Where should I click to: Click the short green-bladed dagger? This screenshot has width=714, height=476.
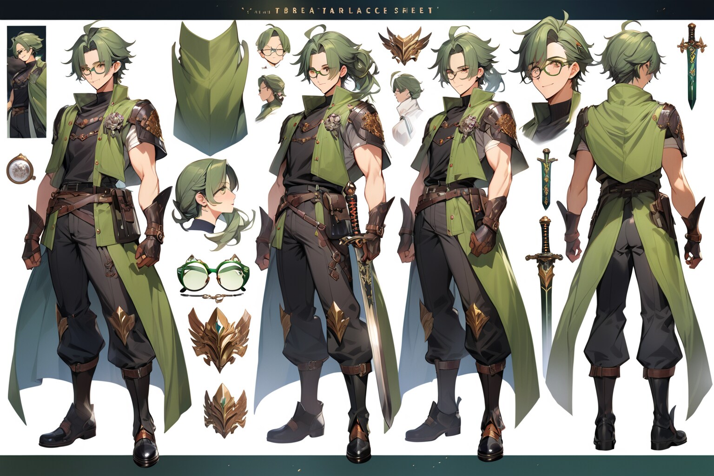pyautogui.click(x=546, y=178)
